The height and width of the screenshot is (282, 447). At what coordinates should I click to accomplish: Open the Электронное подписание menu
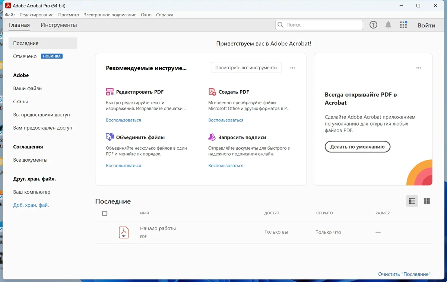tap(110, 15)
